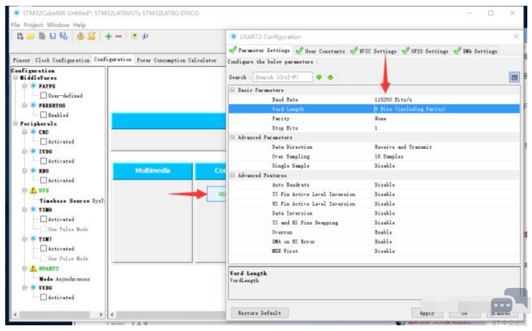Collapse the FATFS tree node
The image size is (532, 331).
pyautogui.click(x=24, y=86)
